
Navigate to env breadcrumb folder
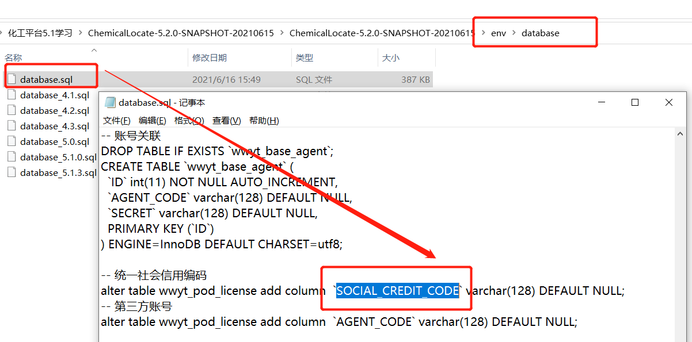point(499,33)
